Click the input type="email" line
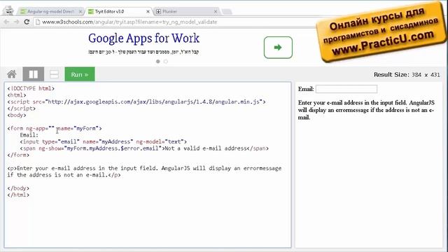Screen dimensions: 448x252 [103, 141]
